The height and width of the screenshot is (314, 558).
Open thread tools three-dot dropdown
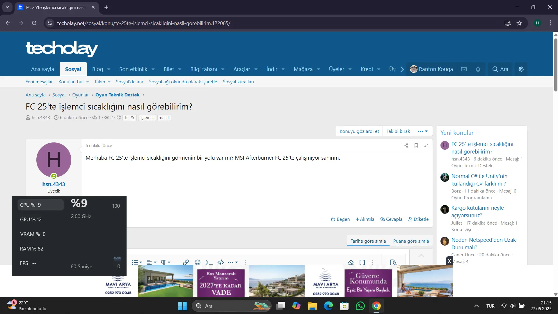tap(423, 131)
